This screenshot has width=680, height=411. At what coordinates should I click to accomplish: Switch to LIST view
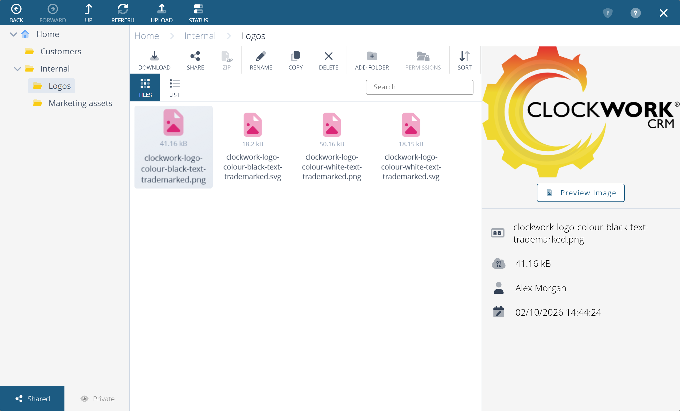(174, 87)
